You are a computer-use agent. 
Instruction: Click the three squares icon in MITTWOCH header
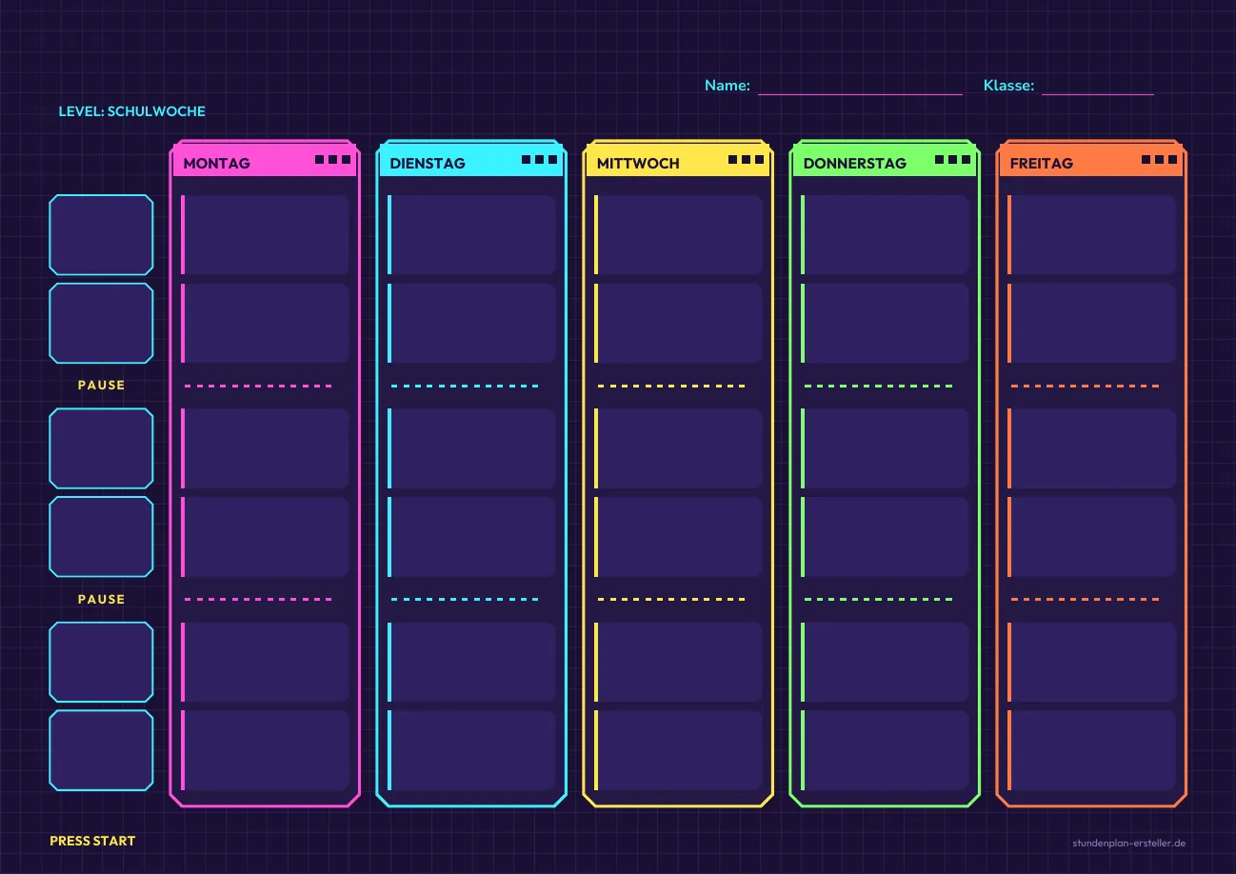747,160
